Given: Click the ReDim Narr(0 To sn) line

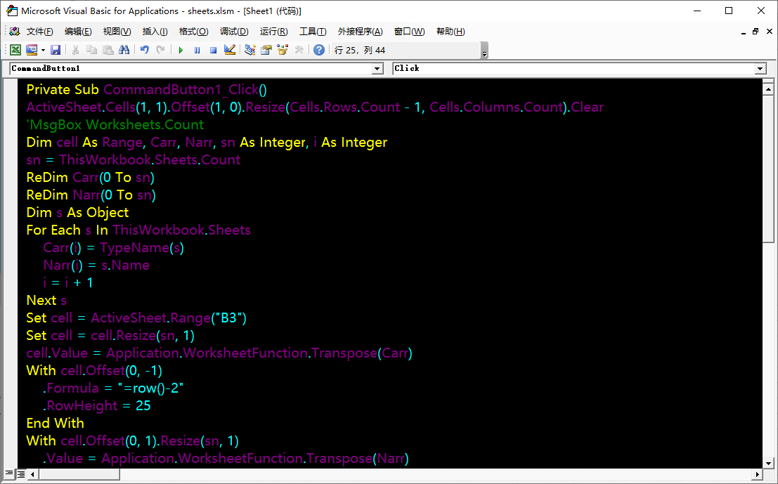Looking at the screenshot, I should (91, 195).
